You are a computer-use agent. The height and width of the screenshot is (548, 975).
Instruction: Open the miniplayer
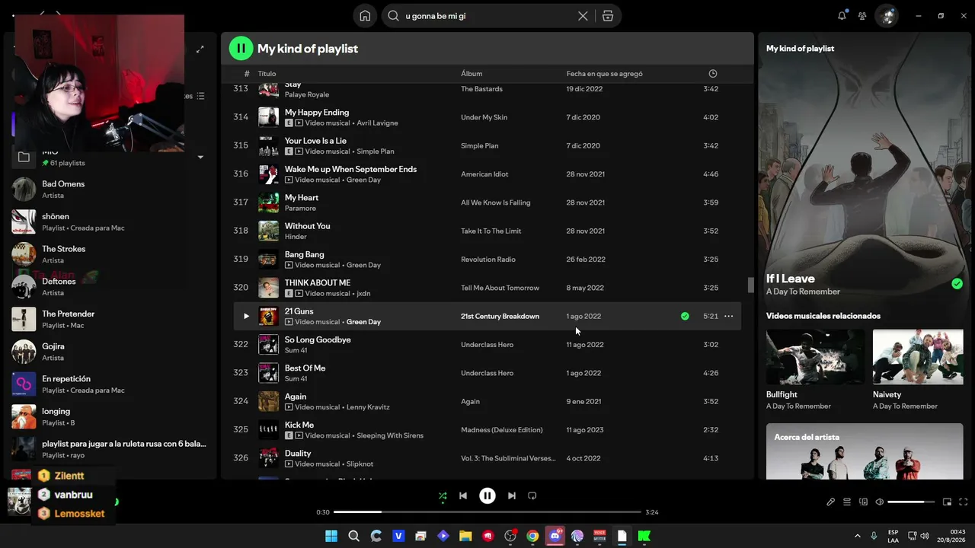tap(947, 502)
